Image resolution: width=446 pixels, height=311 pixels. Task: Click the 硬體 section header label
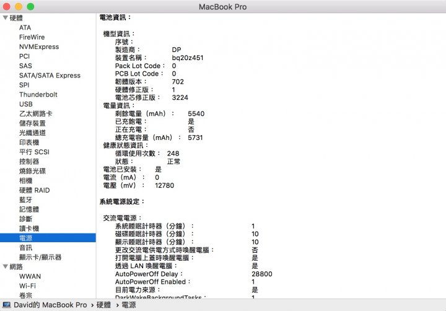click(x=16, y=18)
